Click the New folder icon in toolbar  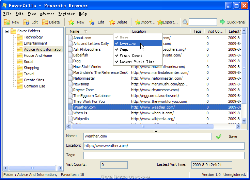(7, 22)
